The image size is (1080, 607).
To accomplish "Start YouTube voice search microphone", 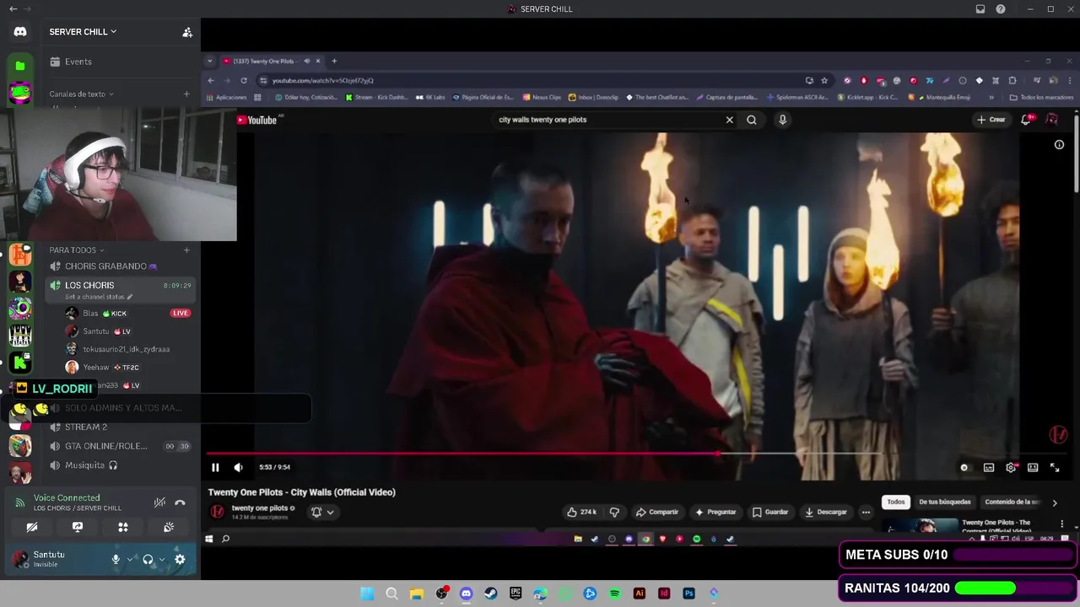I will pos(783,120).
